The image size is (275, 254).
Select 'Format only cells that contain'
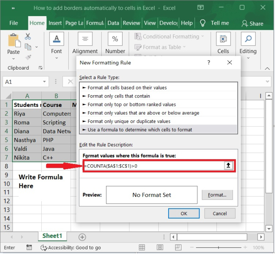[159, 96]
